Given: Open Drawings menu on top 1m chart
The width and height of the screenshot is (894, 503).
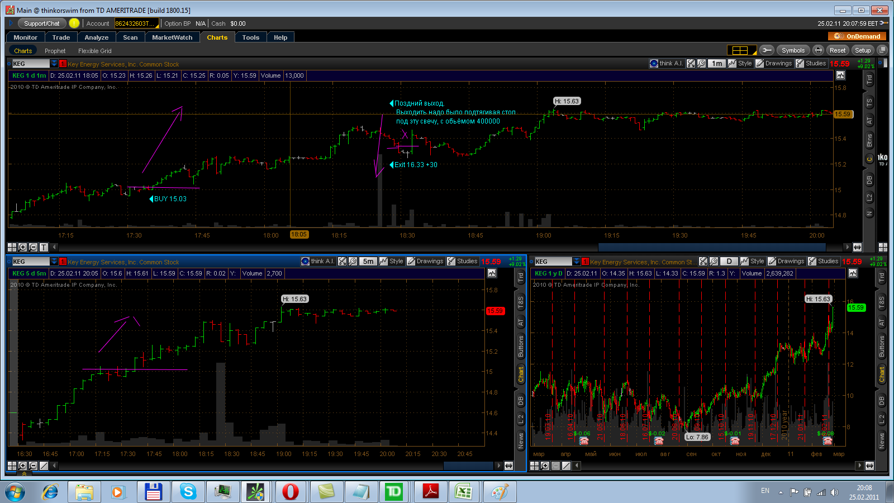Looking at the screenshot, I should [774, 64].
